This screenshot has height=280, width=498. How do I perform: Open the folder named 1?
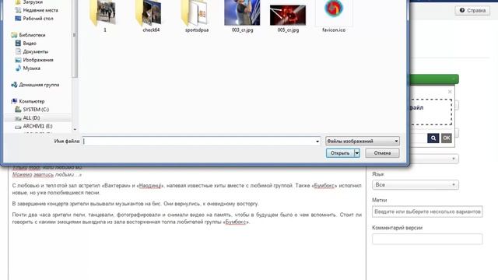(x=105, y=16)
